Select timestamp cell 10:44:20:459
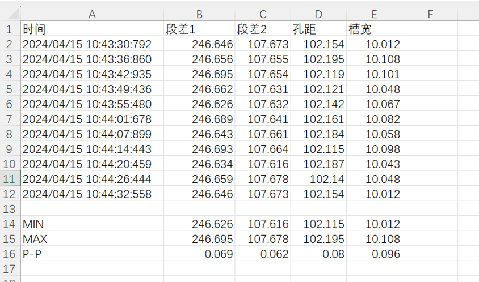Image resolution: width=479 pixels, height=282 pixels. 92,164
